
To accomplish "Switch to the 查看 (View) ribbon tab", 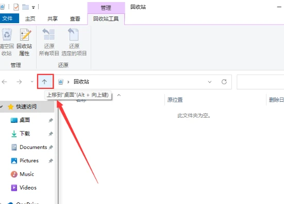I will click(75, 18).
